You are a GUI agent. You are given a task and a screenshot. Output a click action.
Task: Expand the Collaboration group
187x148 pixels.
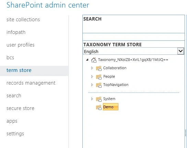coord(92,68)
